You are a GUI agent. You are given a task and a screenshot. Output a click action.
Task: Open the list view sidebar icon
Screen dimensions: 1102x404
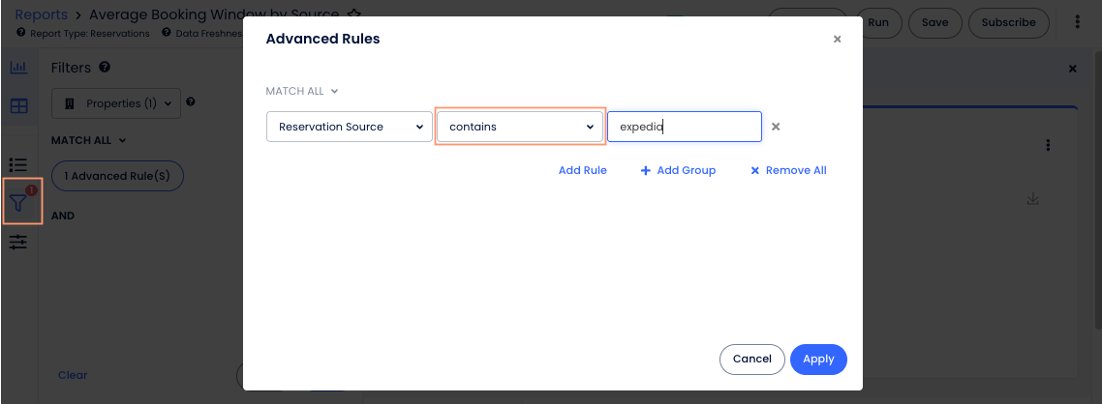18,164
